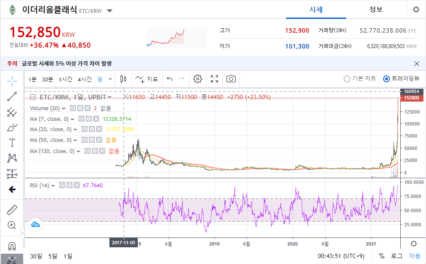
Task: Activate the zoom in tool
Action: pyautogui.click(x=12, y=225)
